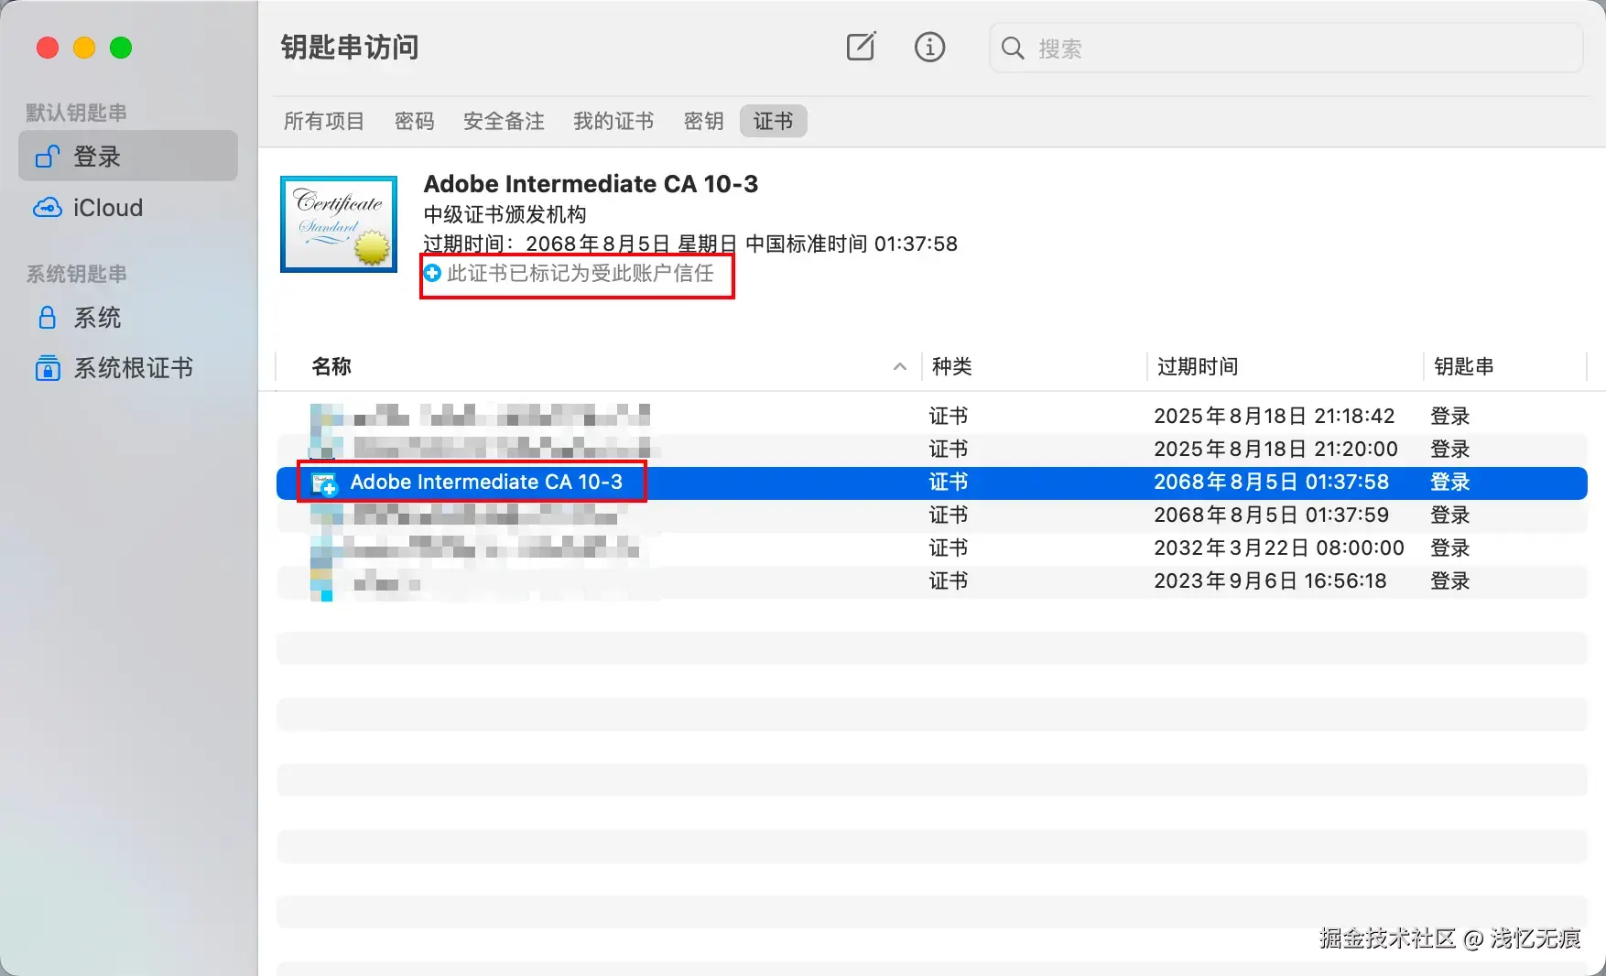
Task: Open 系统根证书 keychain in sidebar
Action: 128,368
